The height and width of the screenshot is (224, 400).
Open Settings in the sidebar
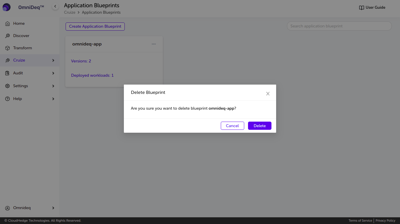20,86
